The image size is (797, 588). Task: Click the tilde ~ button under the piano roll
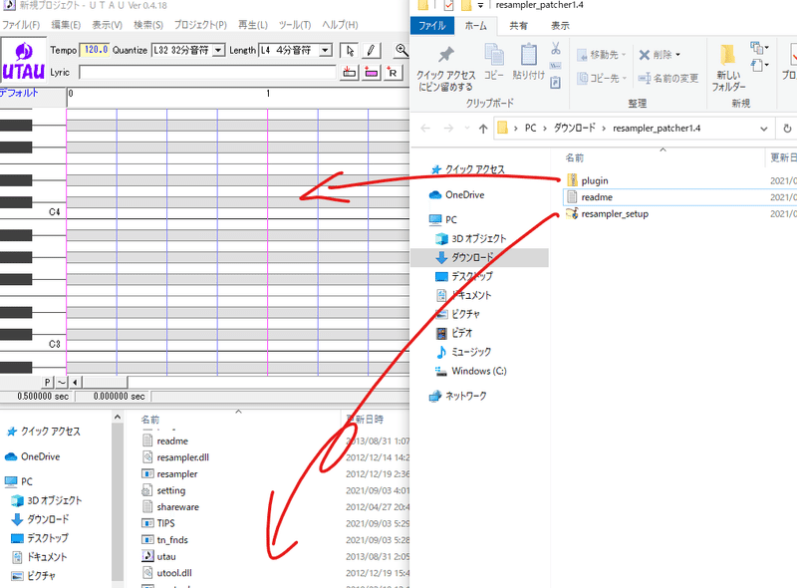[x=61, y=382]
